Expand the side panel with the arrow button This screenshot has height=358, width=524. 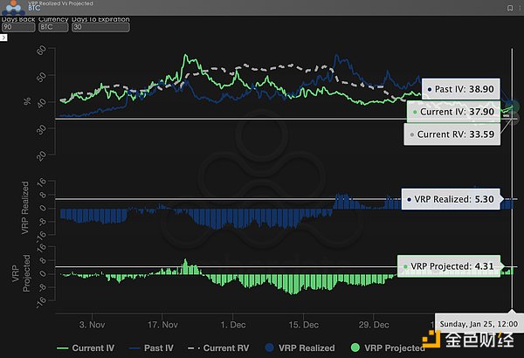click(3, 37)
